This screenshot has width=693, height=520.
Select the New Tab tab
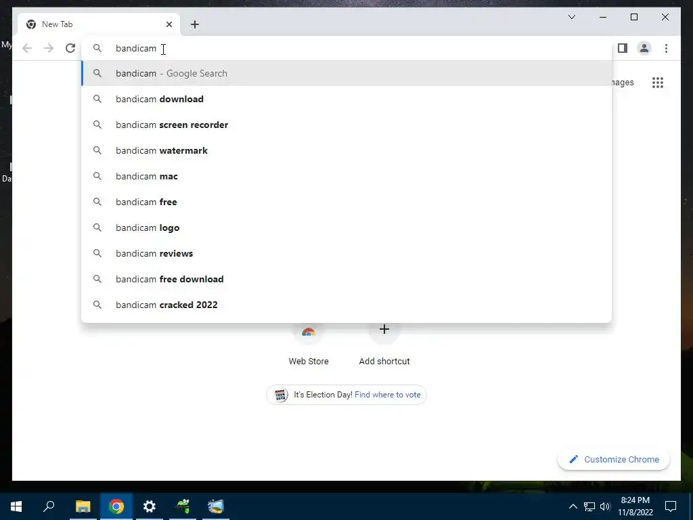coord(99,24)
